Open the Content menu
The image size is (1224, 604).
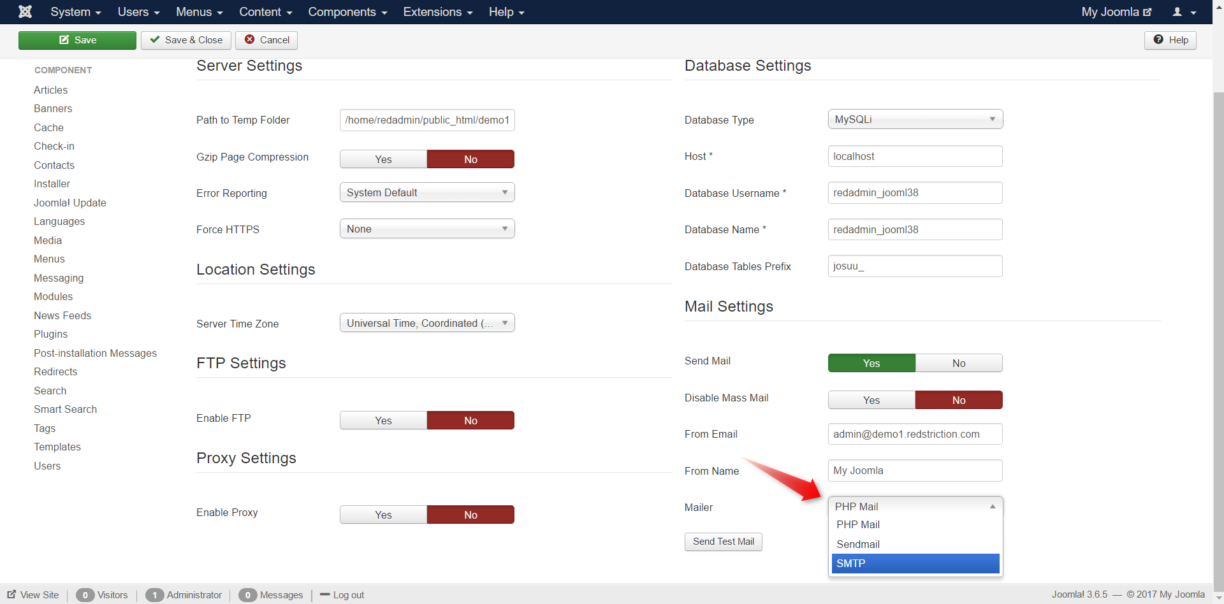[x=265, y=12]
